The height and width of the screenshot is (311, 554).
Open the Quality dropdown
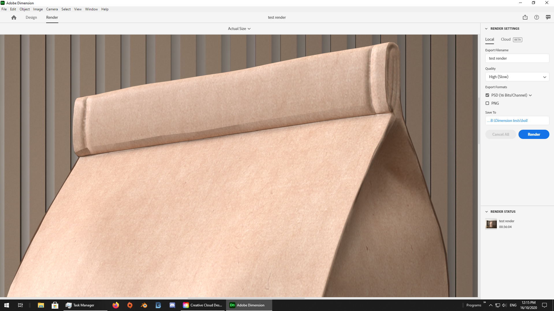(517, 77)
